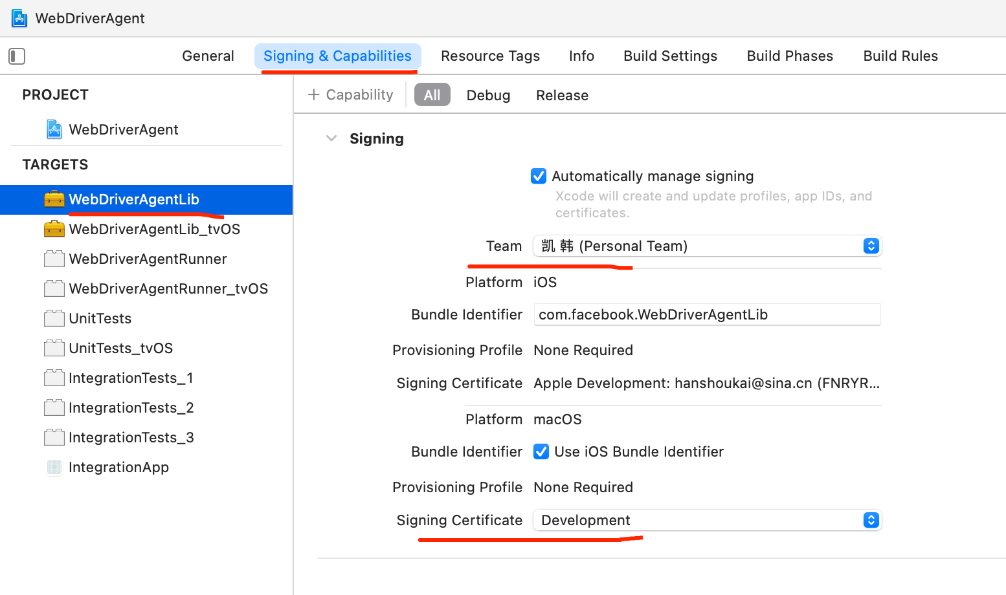Switch to the General tab
This screenshot has height=595, width=1006.
click(x=208, y=56)
